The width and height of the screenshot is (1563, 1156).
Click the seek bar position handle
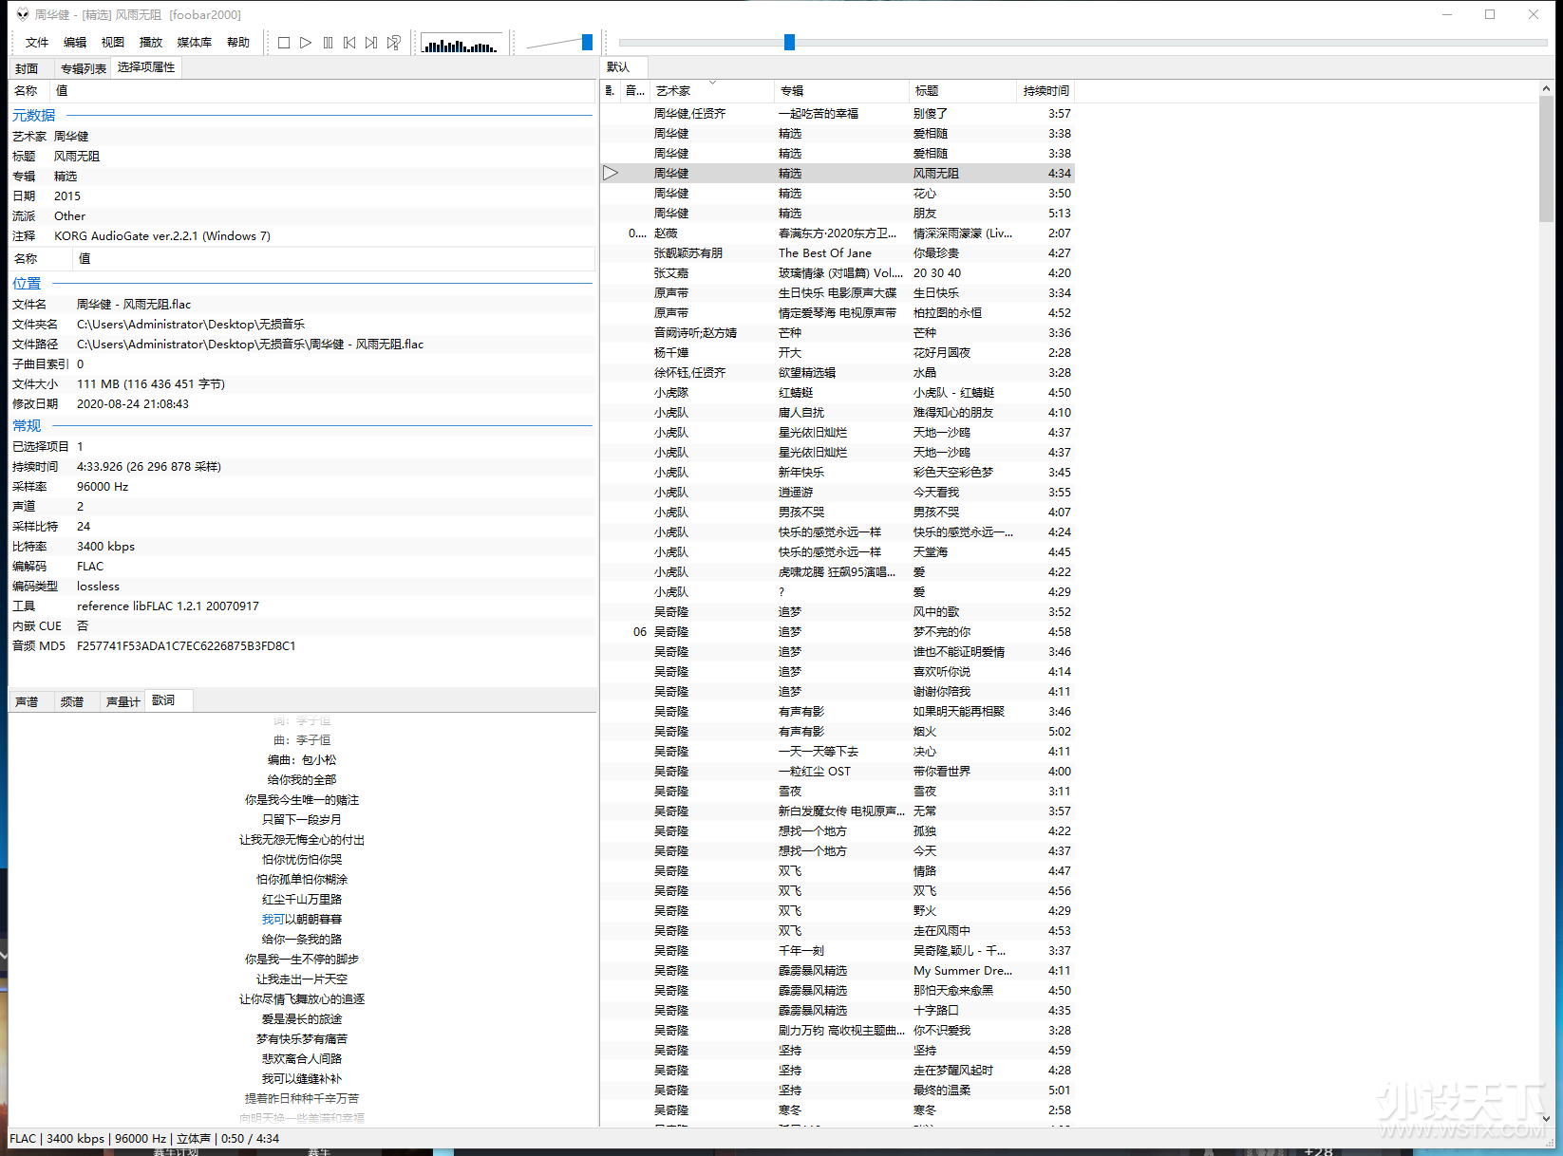789,42
